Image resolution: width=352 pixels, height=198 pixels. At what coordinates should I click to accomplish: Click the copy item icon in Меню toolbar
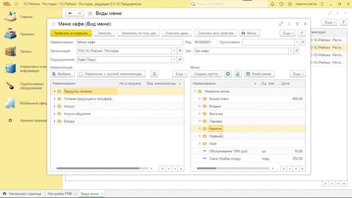click(238, 74)
